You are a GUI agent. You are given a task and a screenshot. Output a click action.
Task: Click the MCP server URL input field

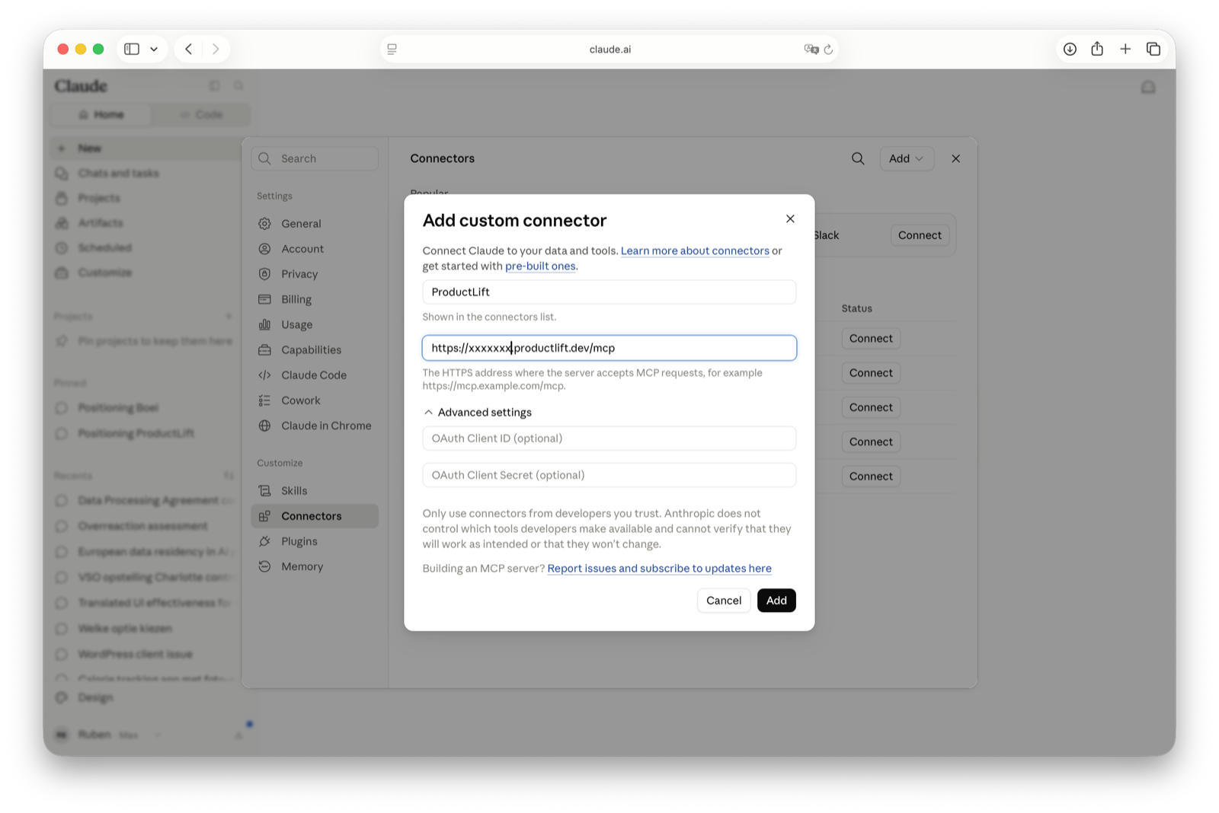(x=609, y=348)
